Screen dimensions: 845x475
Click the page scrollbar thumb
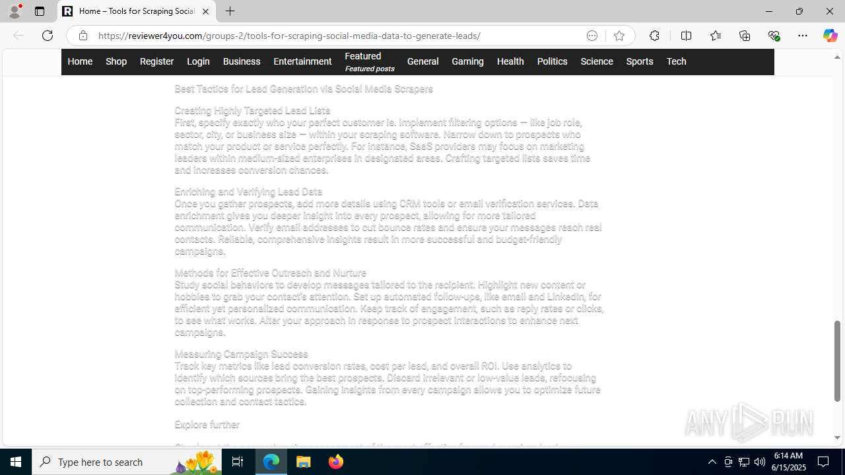[837, 361]
